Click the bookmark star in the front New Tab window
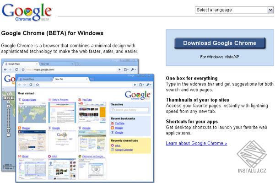 pos(38,85)
